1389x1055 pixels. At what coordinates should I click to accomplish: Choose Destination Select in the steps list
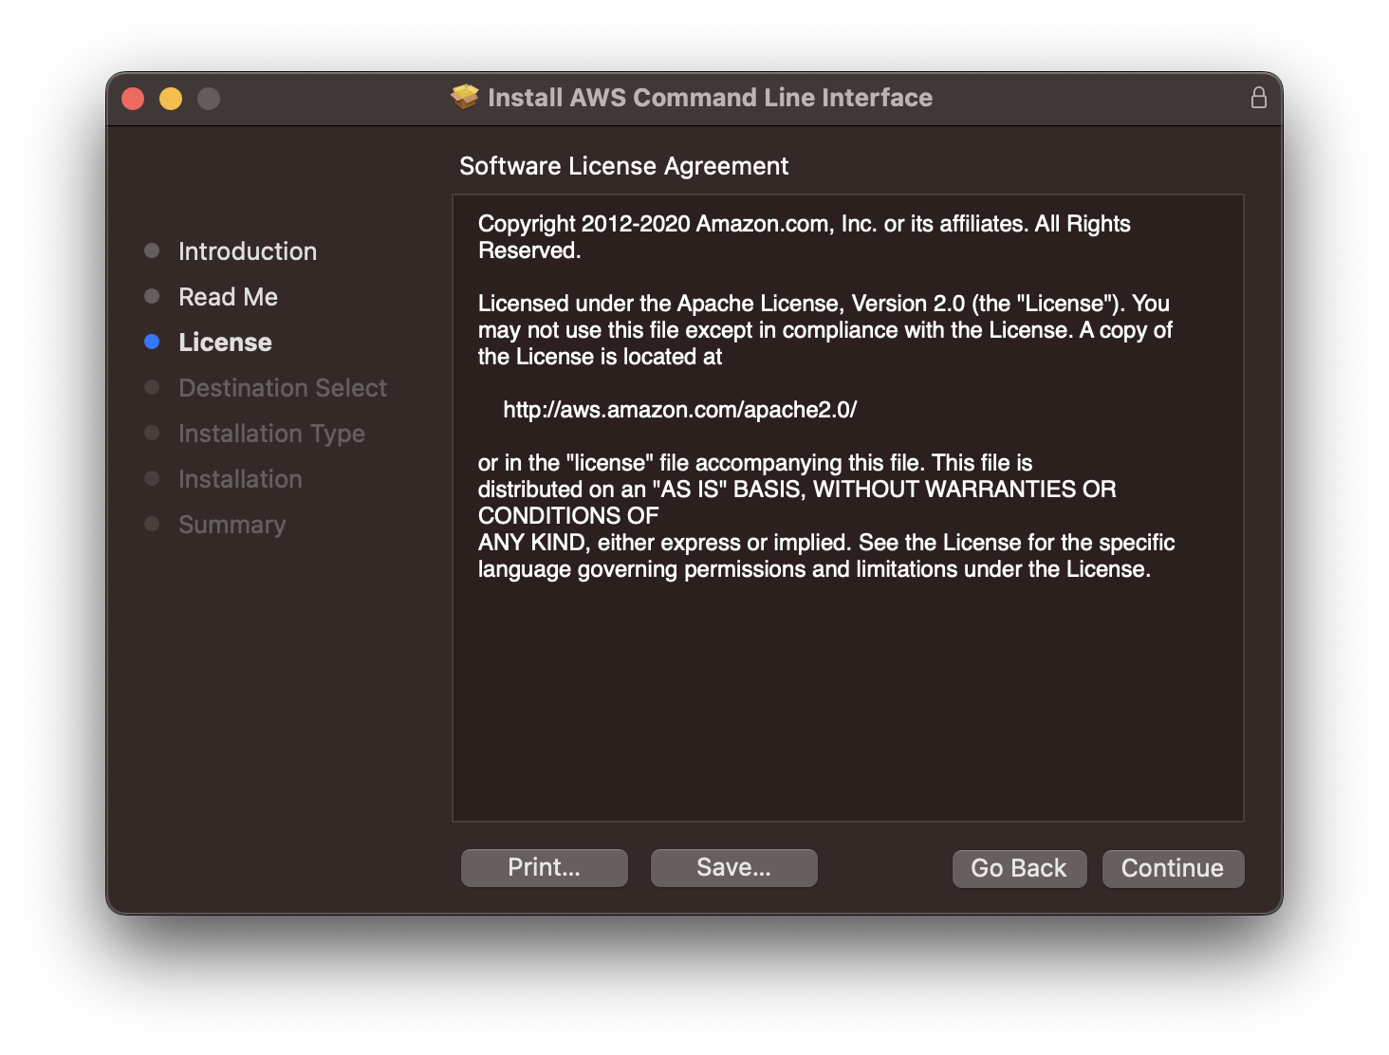coord(282,388)
